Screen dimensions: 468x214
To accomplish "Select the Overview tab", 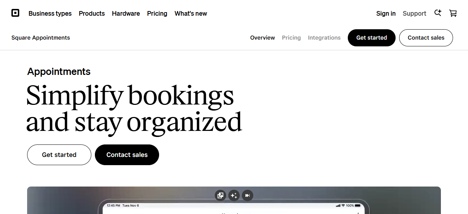I will (x=263, y=38).
